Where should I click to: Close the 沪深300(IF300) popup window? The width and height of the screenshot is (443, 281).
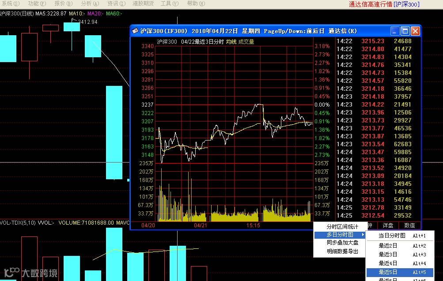(415, 31)
